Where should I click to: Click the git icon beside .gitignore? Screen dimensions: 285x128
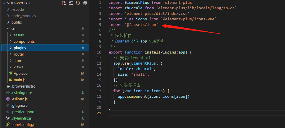coord(8,105)
